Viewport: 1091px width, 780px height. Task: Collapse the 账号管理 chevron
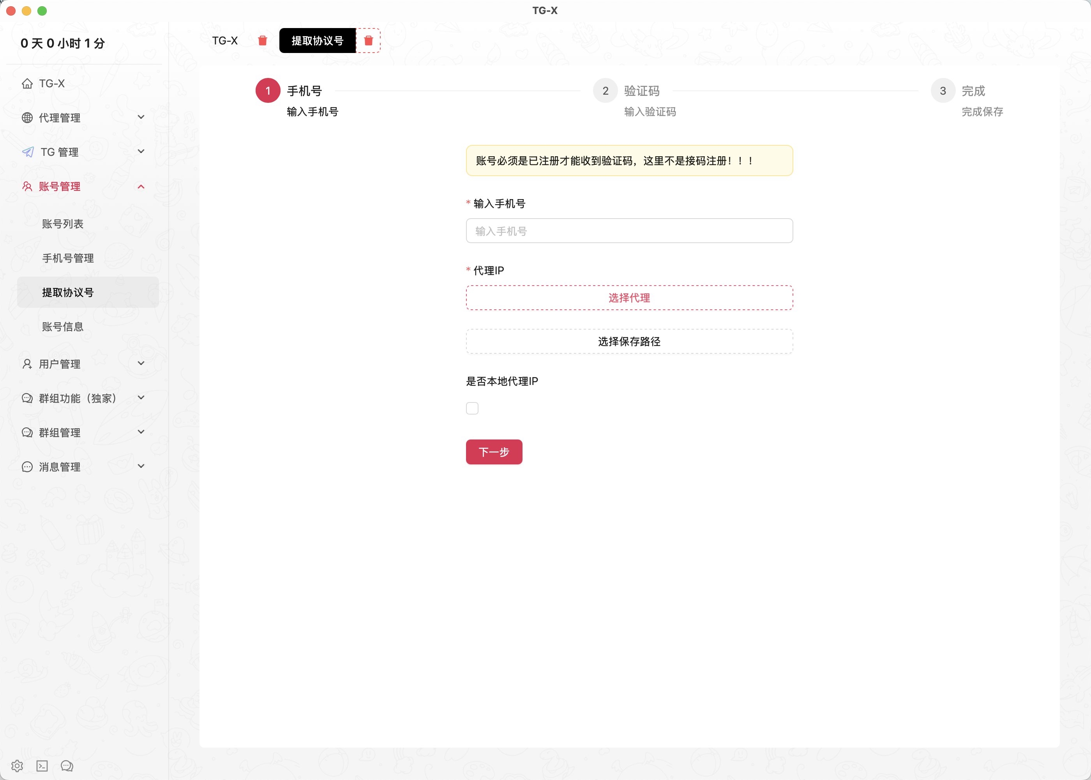point(141,186)
